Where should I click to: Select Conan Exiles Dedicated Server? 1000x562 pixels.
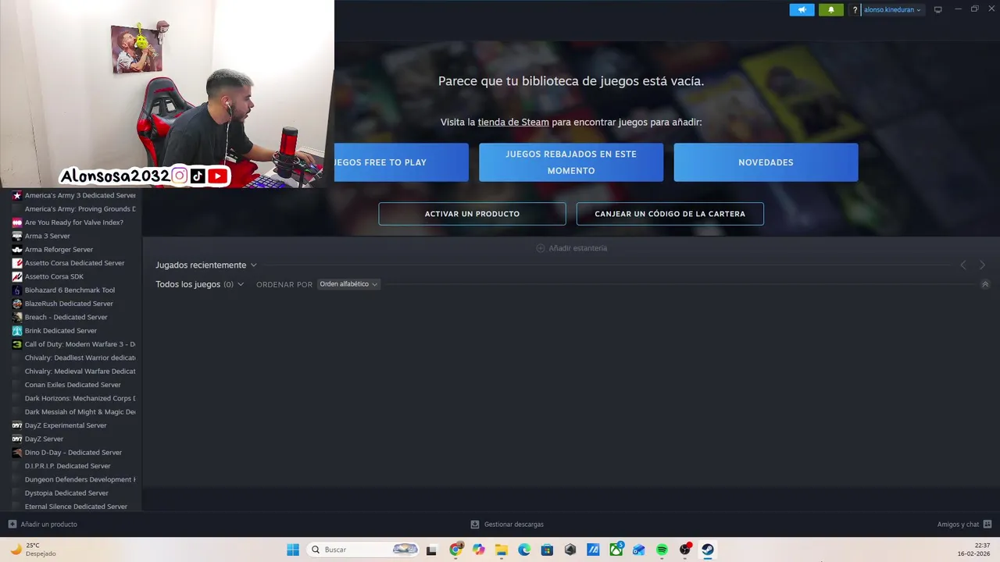coord(73,385)
